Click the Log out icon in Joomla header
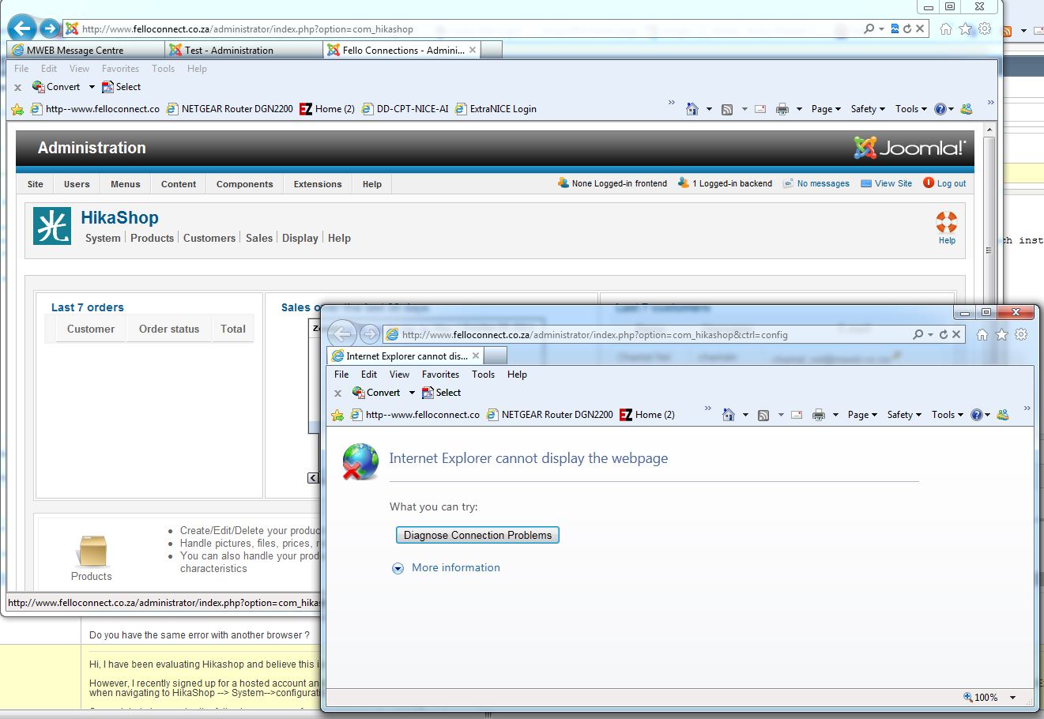This screenshot has width=1044, height=719. [929, 183]
